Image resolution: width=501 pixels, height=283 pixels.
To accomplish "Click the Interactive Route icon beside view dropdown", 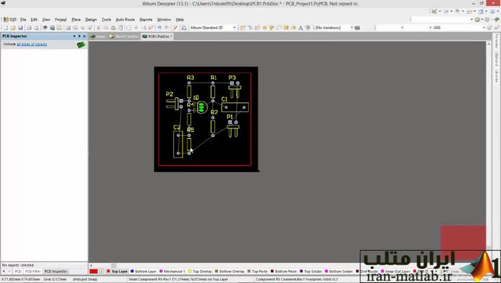I will point(243,28).
